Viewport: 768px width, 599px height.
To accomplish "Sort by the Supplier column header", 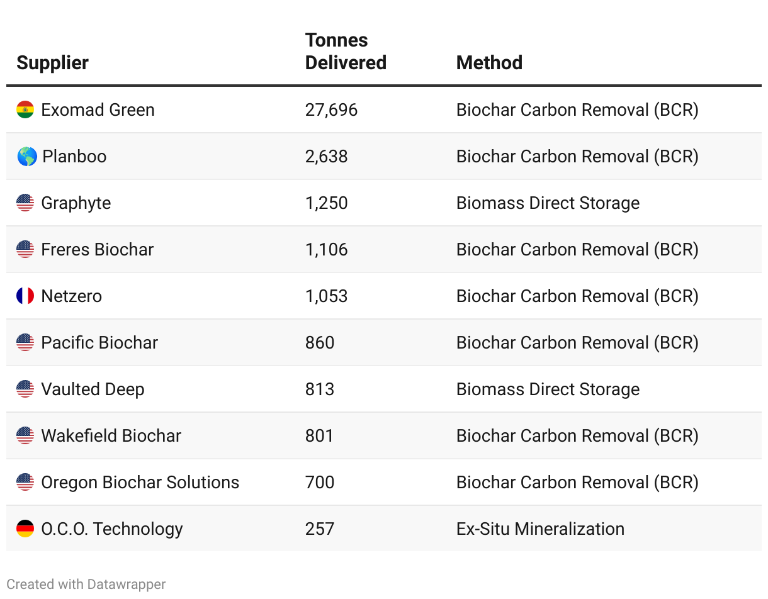I will [52, 63].
